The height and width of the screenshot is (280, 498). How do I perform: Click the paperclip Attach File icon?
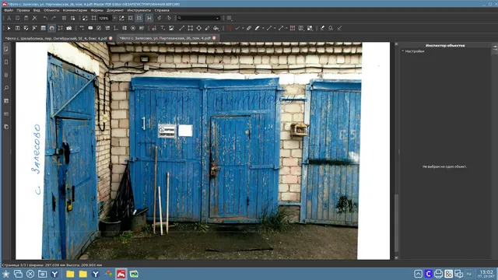(249, 28)
